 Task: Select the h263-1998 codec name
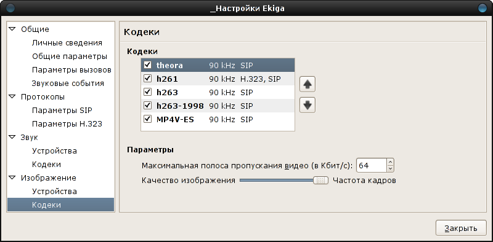click(x=180, y=106)
